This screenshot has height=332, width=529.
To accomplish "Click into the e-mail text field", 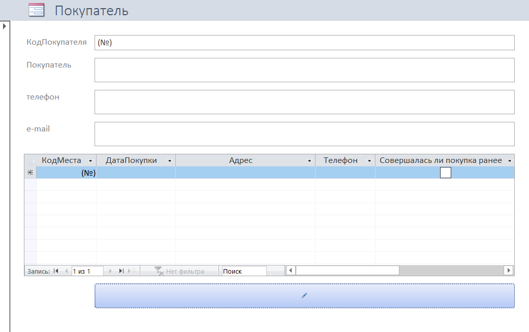I will (x=304, y=134).
